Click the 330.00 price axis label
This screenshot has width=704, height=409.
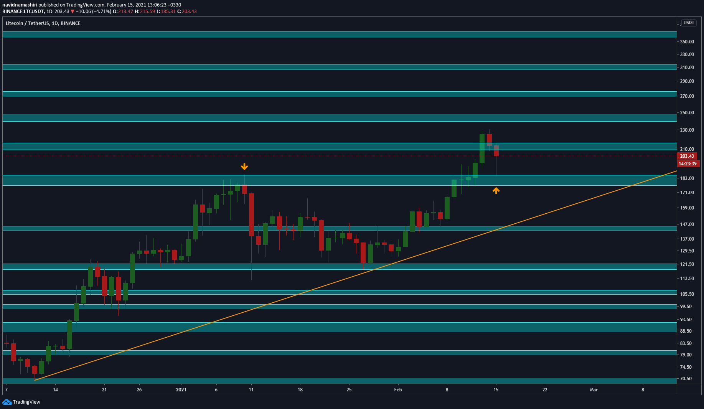coord(687,54)
